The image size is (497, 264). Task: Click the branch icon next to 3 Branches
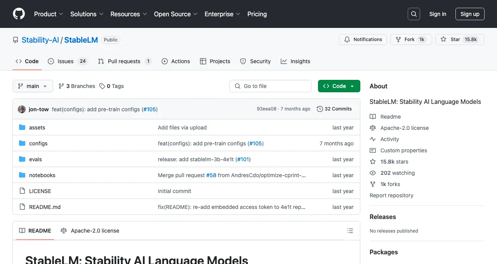(61, 86)
